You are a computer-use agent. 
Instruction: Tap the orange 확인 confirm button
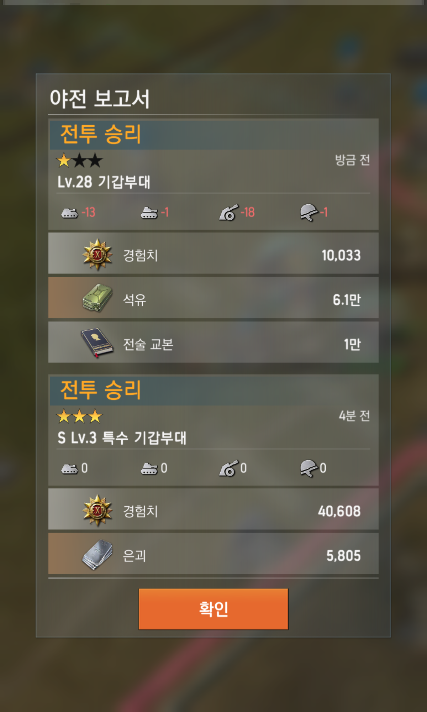(213, 609)
